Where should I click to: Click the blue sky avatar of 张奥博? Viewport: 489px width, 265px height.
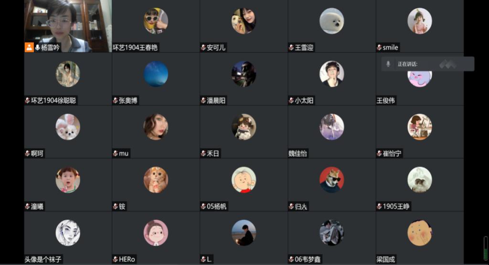[156, 74]
